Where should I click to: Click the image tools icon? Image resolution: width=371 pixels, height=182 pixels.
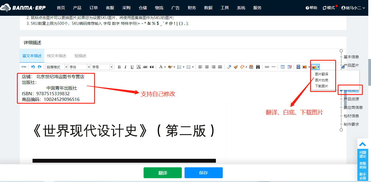click(x=314, y=67)
